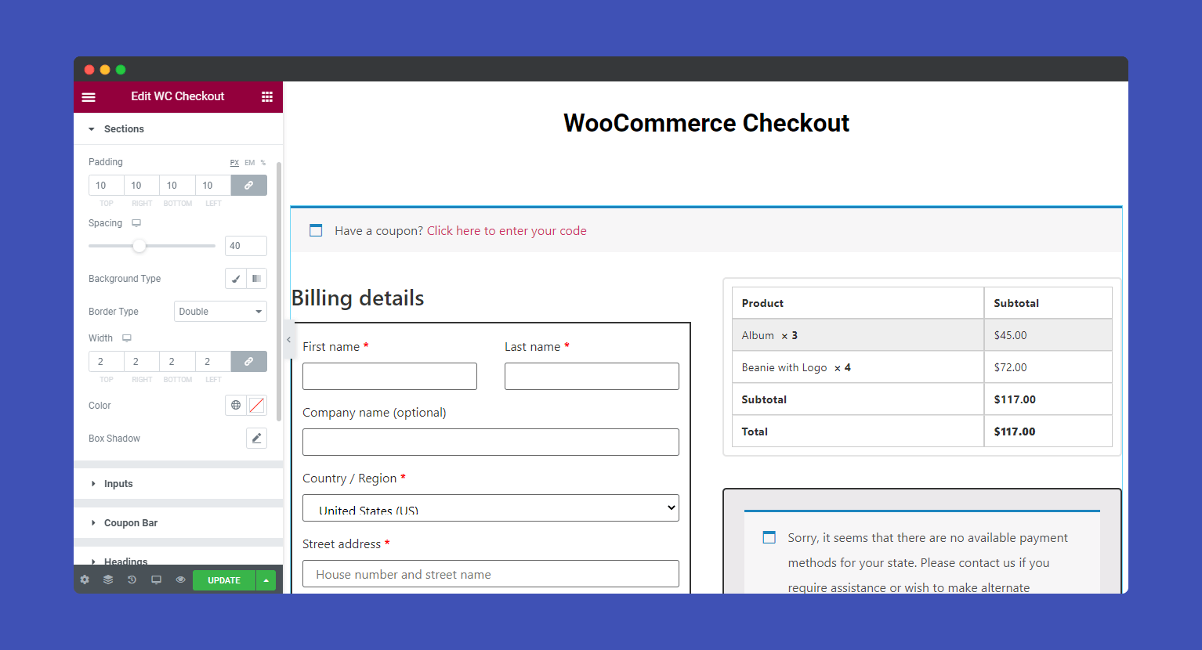Click the First name input field
This screenshot has width=1202, height=650.
pos(389,376)
